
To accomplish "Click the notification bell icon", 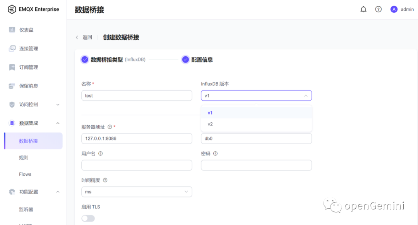I will [x=363, y=9].
